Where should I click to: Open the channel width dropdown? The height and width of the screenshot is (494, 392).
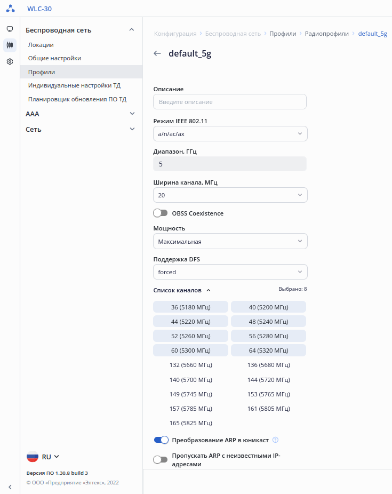230,195
